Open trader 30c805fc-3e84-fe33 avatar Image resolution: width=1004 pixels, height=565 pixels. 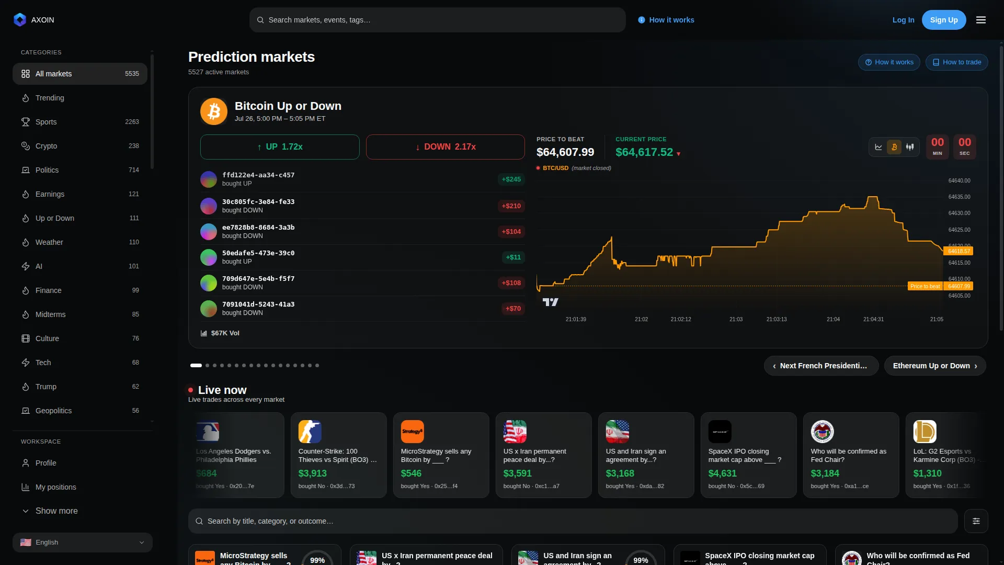pyautogui.click(x=209, y=206)
